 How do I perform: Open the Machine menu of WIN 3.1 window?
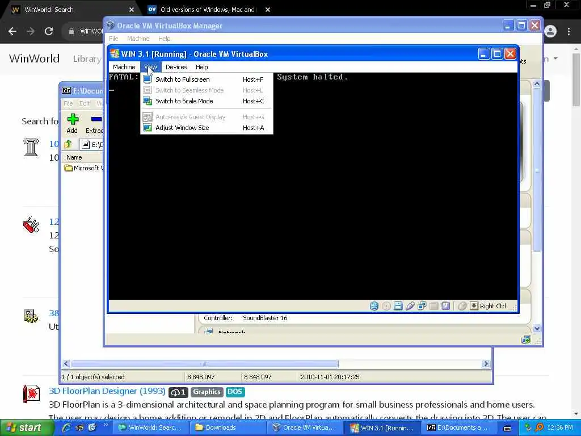click(x=124, y=67)
